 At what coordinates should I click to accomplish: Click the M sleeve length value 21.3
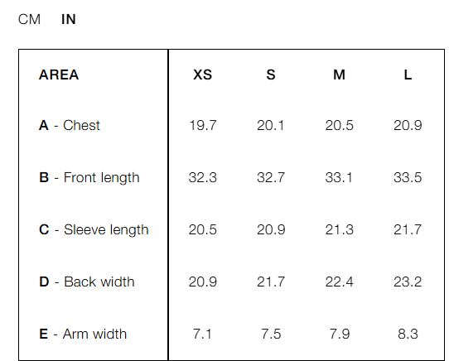(x=340, y=229)
